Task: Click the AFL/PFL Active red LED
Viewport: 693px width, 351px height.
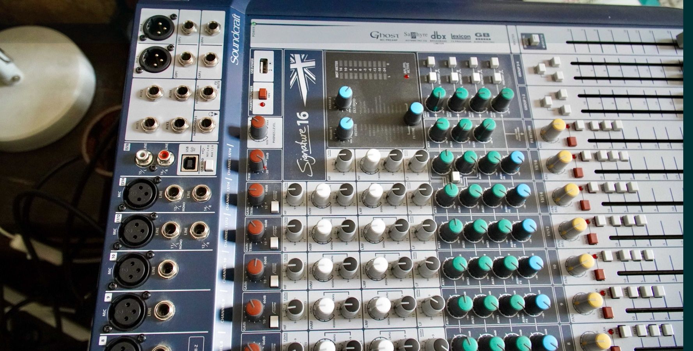Action: pyautogui.click(x=406, y=76)
